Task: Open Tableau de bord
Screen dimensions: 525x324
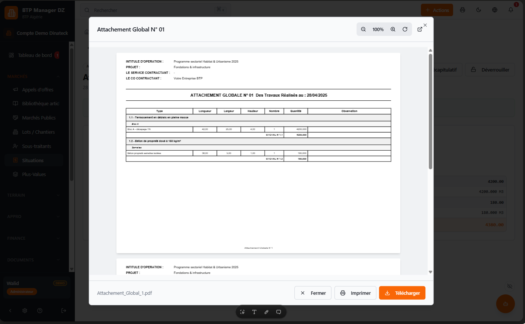Action: coord(34,55)
